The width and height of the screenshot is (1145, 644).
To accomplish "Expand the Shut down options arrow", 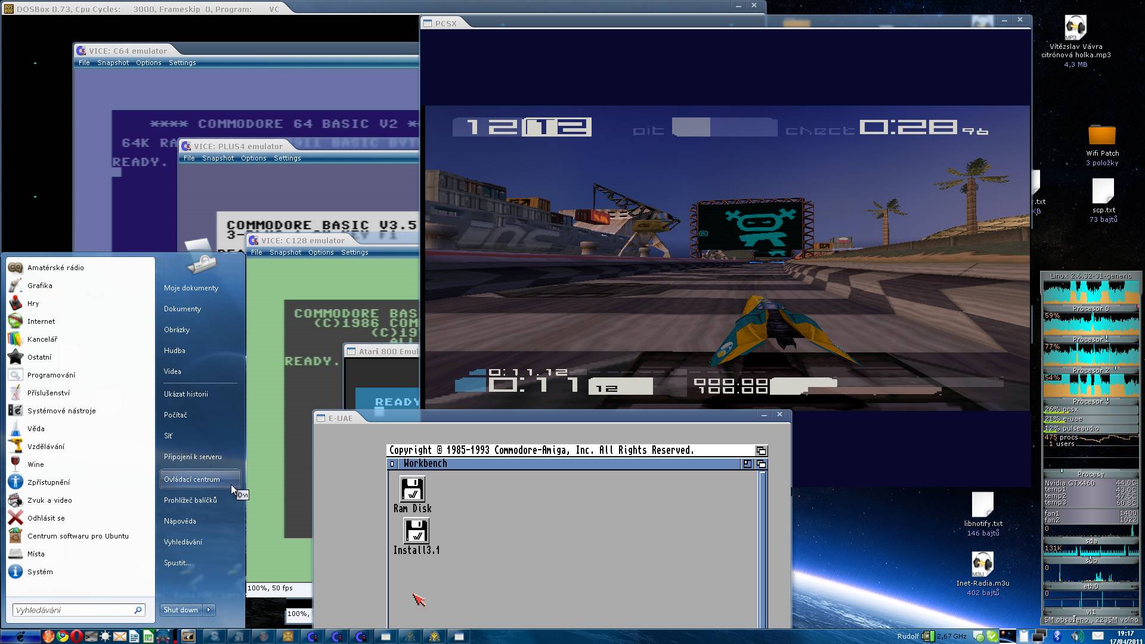I will 209,610.
